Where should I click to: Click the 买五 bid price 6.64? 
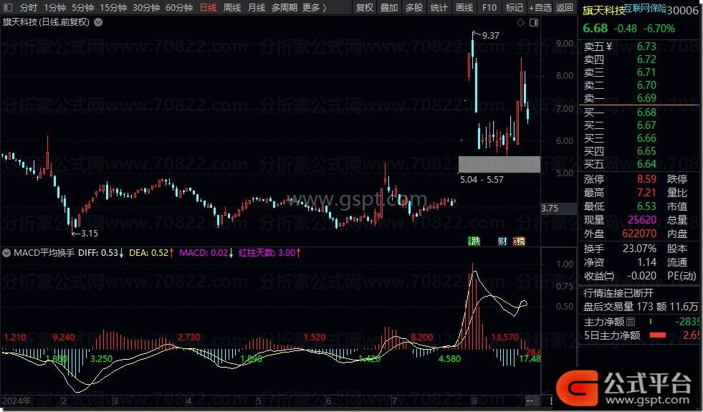pyautogui.click(x=646, y=164)
